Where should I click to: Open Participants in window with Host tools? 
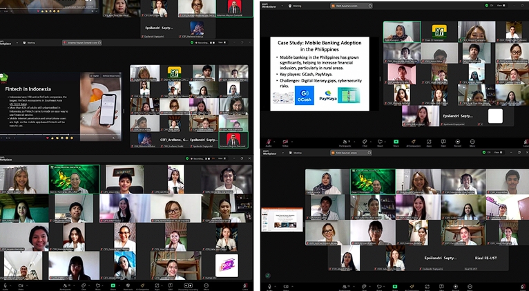click(x=65, y=285)
